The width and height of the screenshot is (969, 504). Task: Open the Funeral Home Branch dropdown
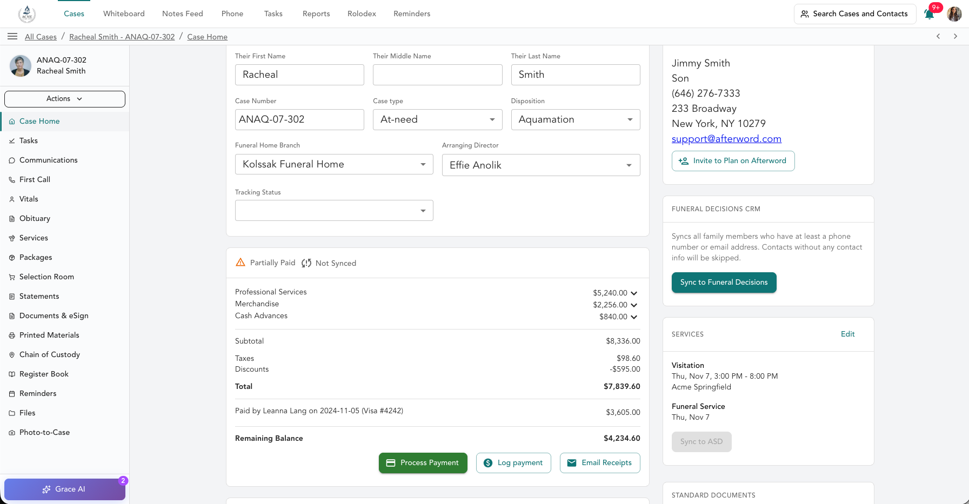click(x=334, y=164)
